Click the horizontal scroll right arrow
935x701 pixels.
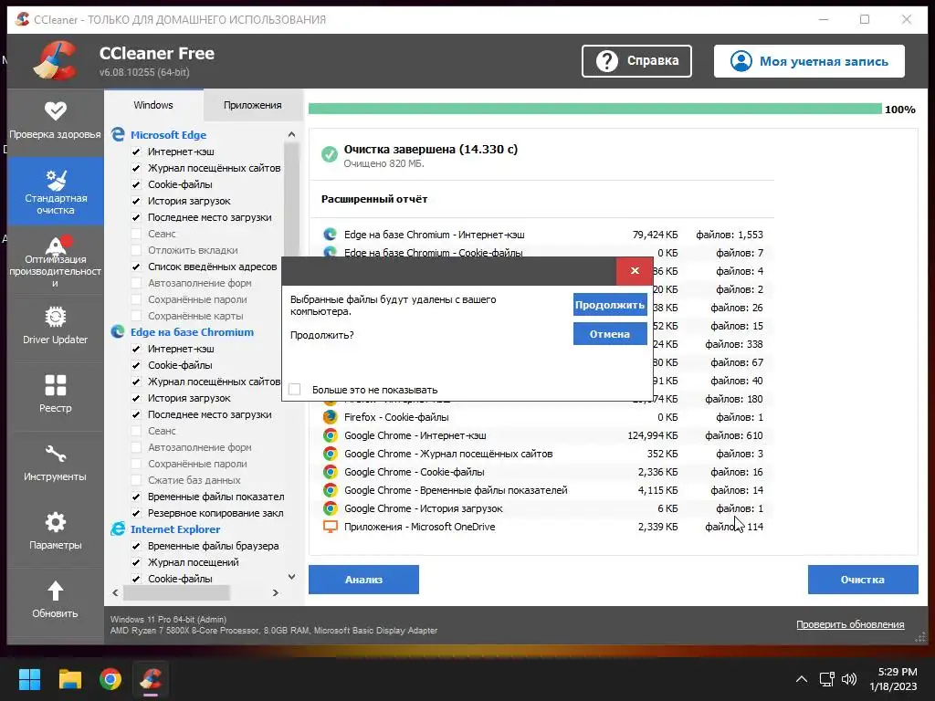[x=275, y=592]
